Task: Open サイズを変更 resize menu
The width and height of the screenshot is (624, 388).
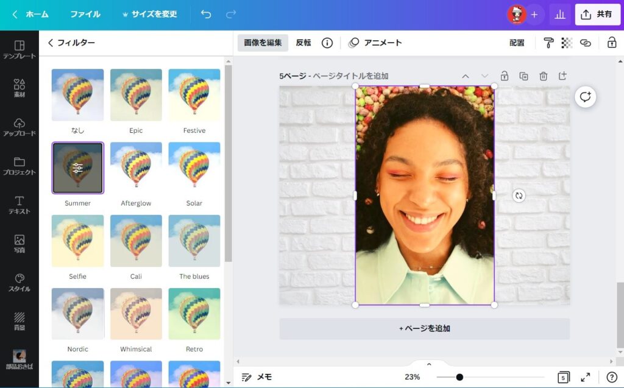Action: pos(149,15)
